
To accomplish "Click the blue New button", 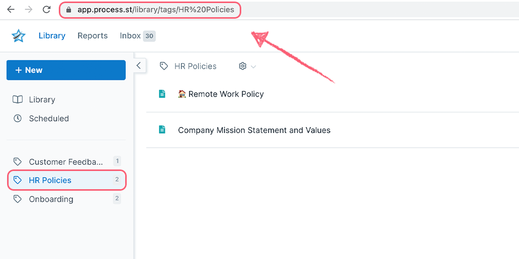I will [66, 70].
